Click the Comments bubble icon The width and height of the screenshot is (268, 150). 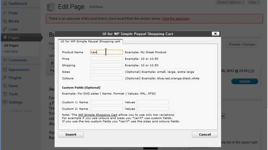coord(5,60)
